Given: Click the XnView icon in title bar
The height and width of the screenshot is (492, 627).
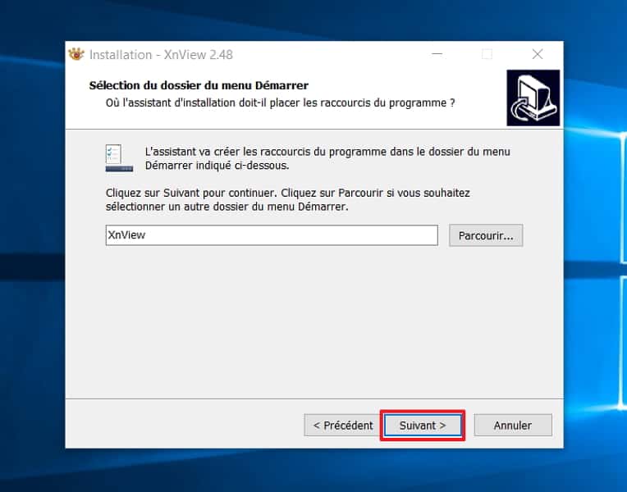Looking at the screenshot, I should click(x=76, y=54).
